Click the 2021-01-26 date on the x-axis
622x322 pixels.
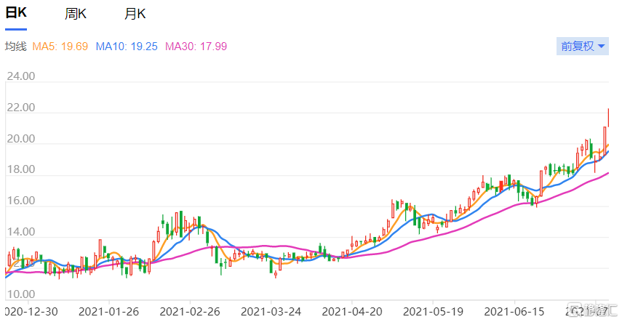[108, 311]
